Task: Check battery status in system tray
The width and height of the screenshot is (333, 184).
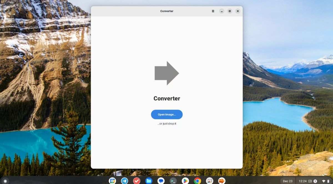Action: (329, 181)
